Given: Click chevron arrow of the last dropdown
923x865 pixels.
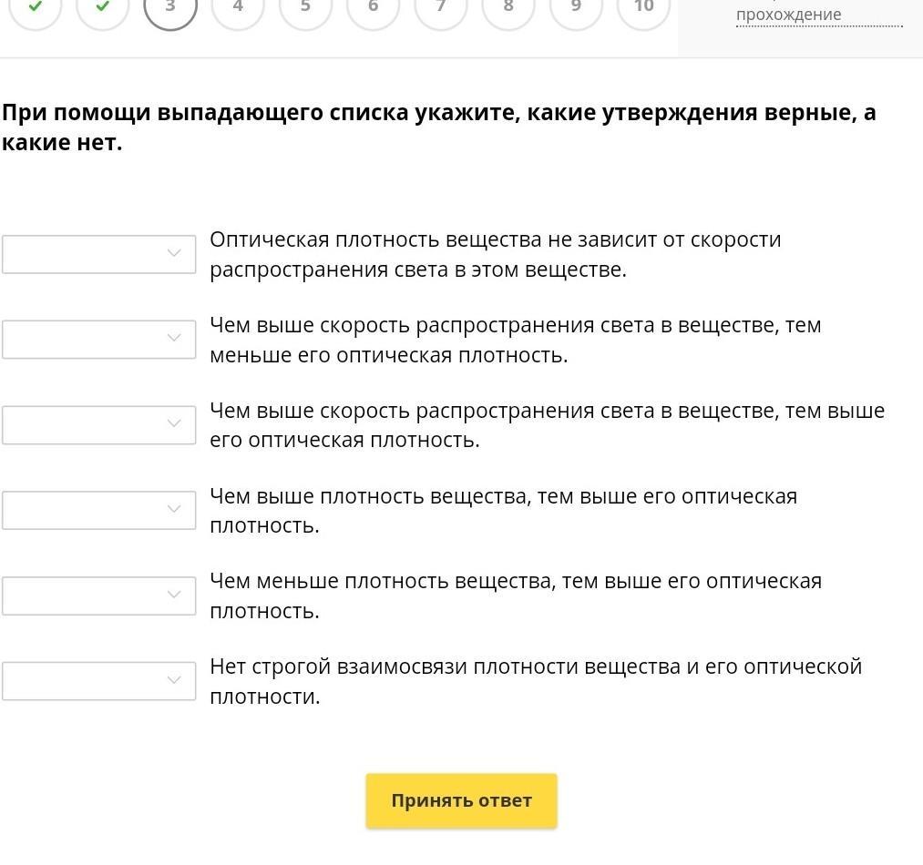Looking at the screenshot, I should click(x=174, y=680).
